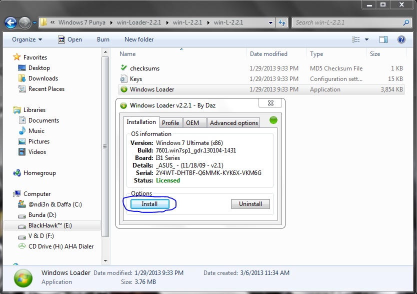Screen dimensions: 417x294
Task: Expand the address bar history dropdown
Action: pyautogui.click(x=270, y=23)
